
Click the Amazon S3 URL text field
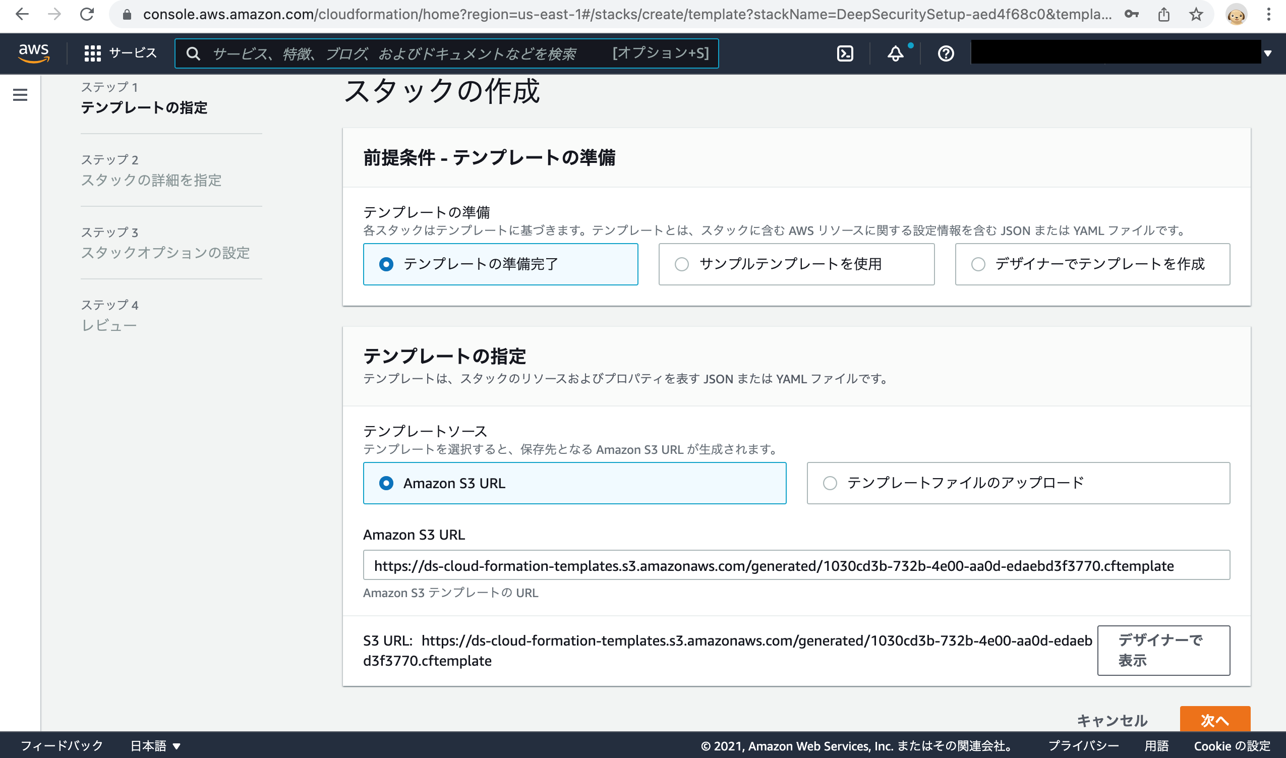click(x=796, y=565)
